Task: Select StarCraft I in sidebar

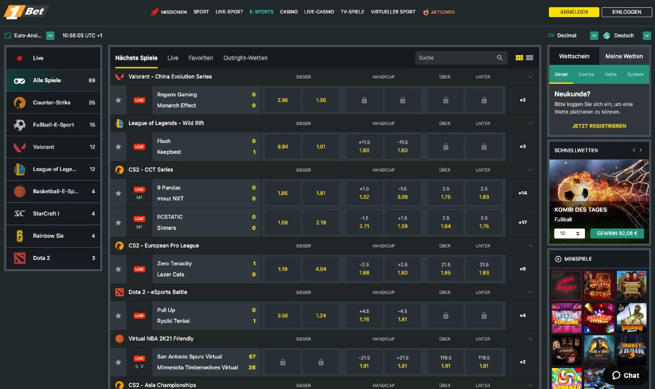Action: coord(54,213)
